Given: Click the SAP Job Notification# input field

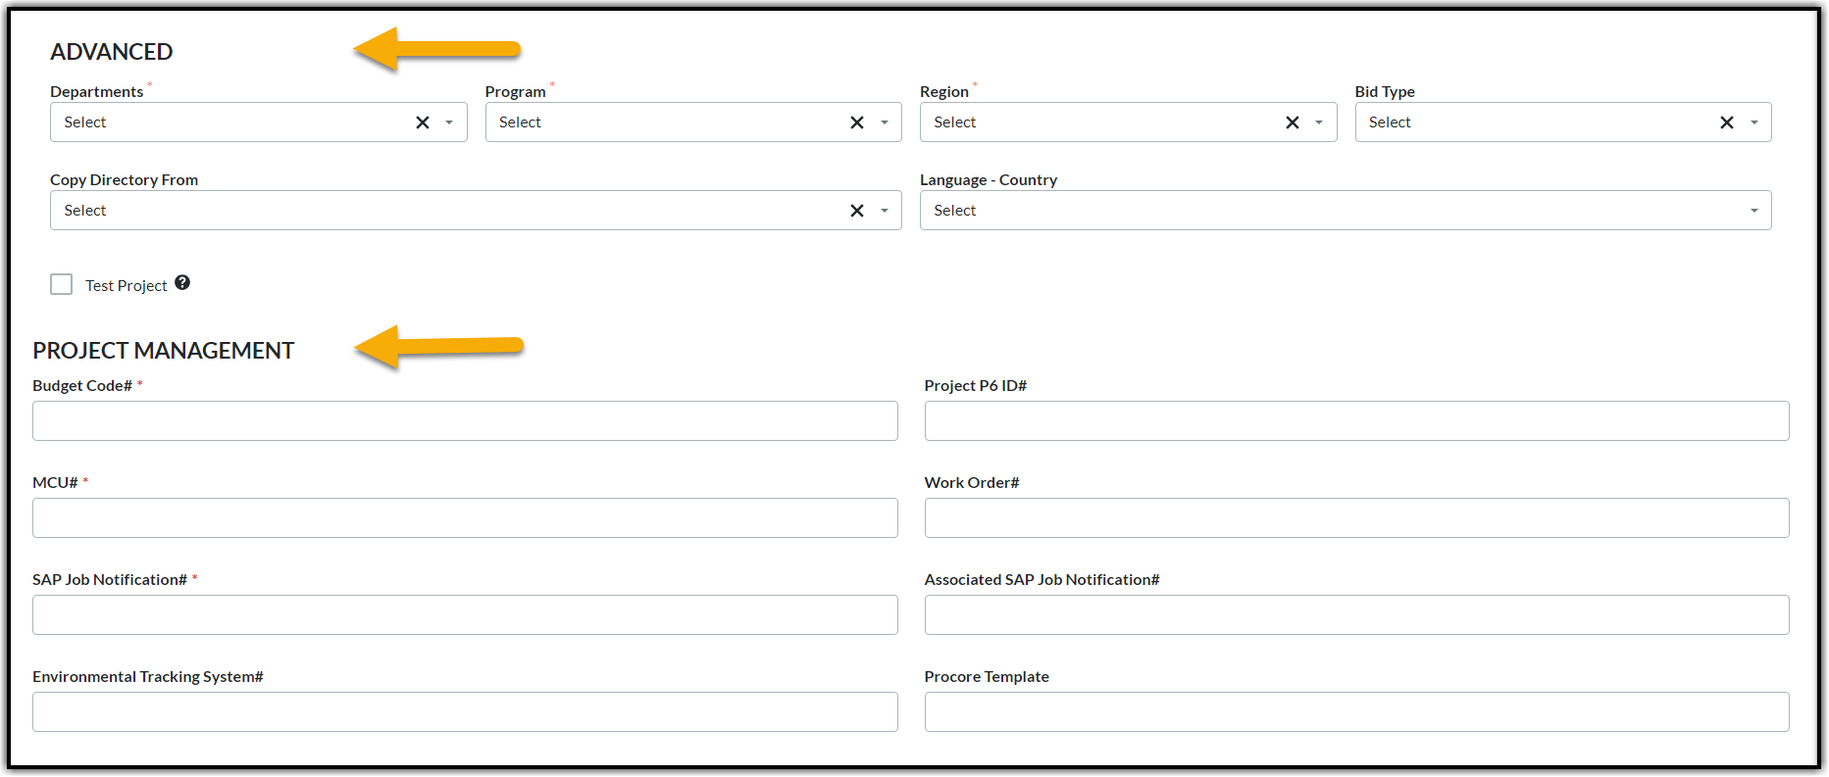Looking at the screenshot, I should [465, 614].
